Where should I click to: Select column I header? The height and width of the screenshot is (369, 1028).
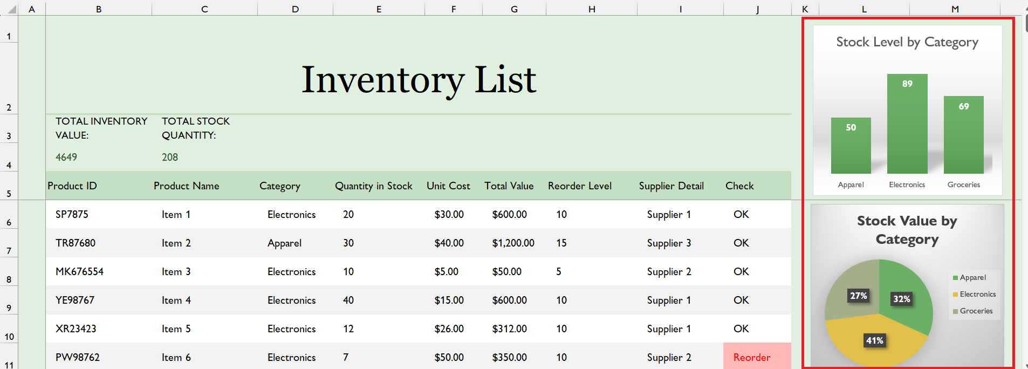coord(681,9)
